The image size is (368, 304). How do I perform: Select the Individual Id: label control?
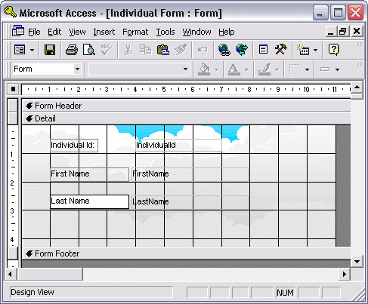[x=74, y=146]
